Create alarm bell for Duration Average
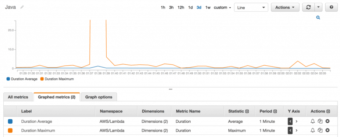340x137 pixels. (x=312, y=121)
